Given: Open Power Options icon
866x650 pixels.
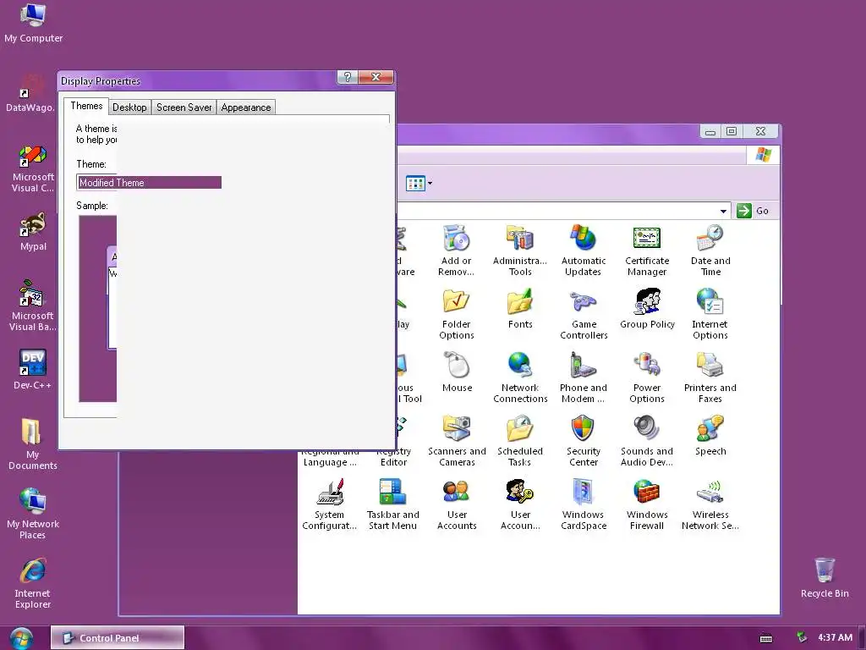Looking at the screenshot, I should point(647,377).
